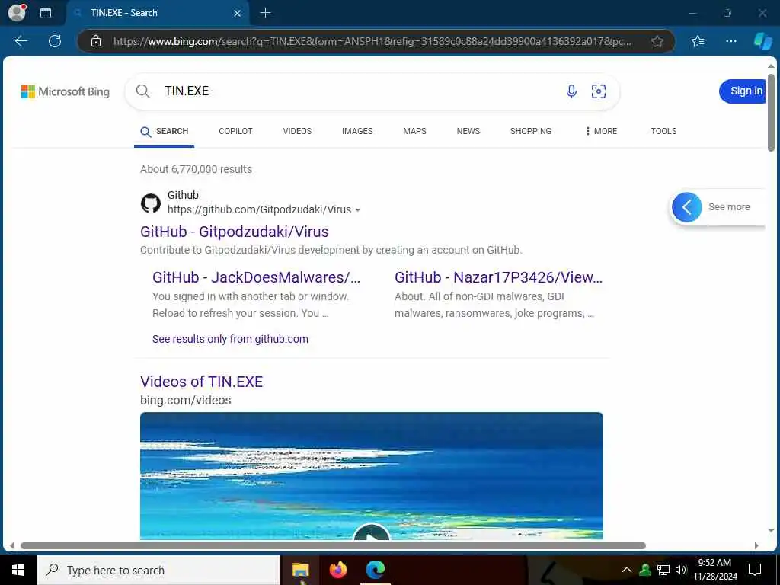Expand dropdown arrow next to Github URL

point(357,210)
